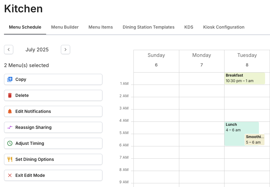The width and height of the screenshot is (270, 187).
Task: Exit Edit Mode
Action: click(x=53, y=175)
